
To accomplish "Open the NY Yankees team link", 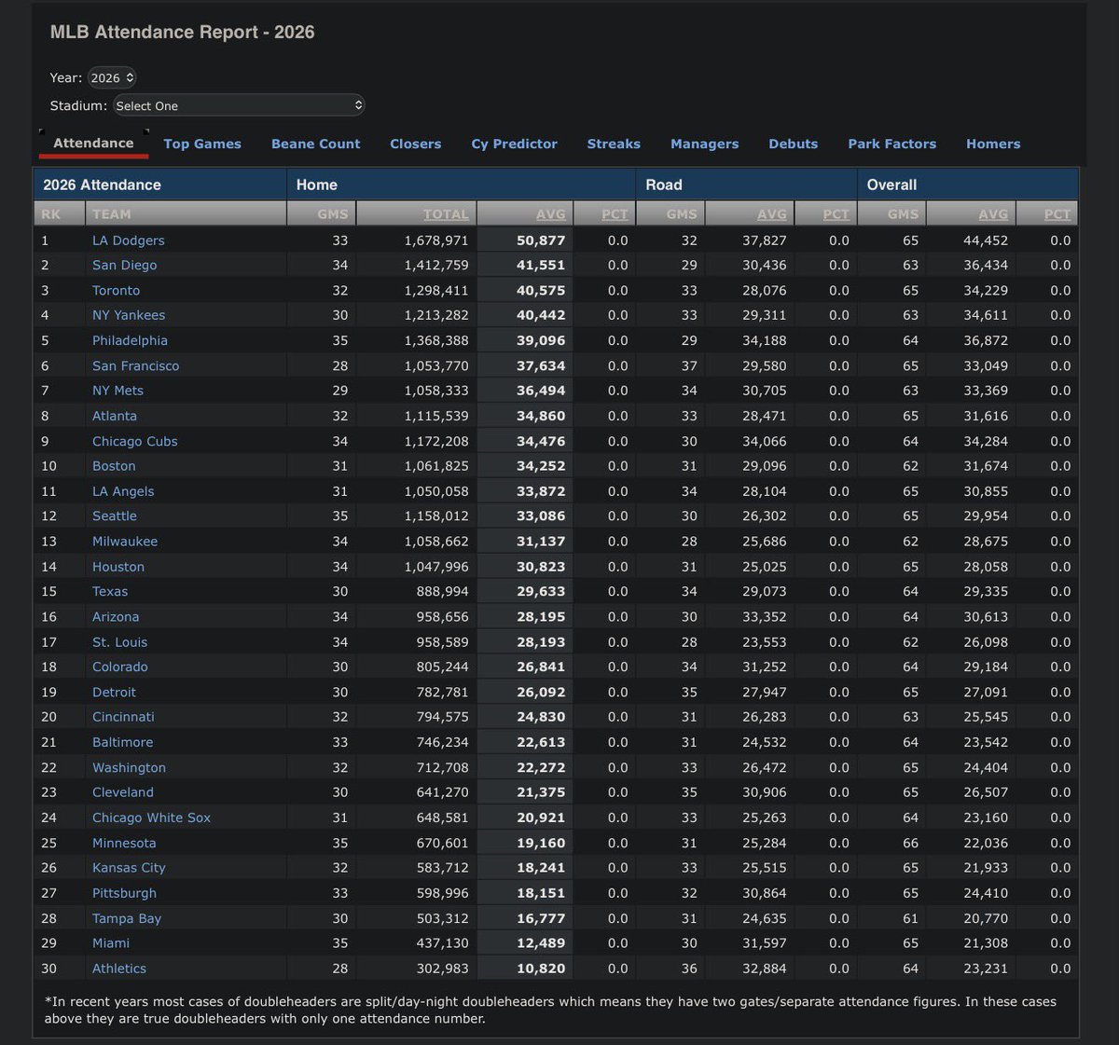I will (129, 315).
